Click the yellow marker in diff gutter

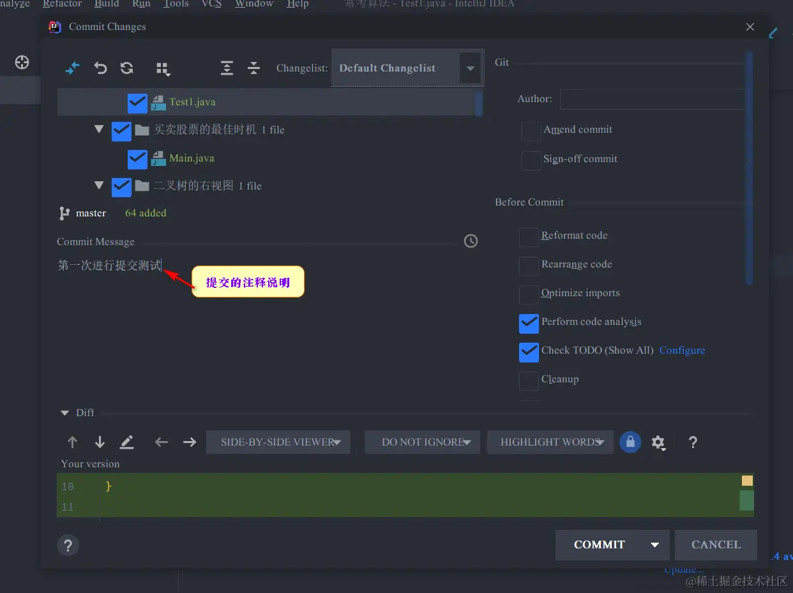[747, 481]
